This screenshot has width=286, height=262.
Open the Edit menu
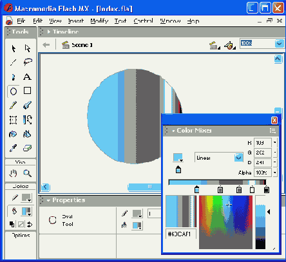point(37,21)
